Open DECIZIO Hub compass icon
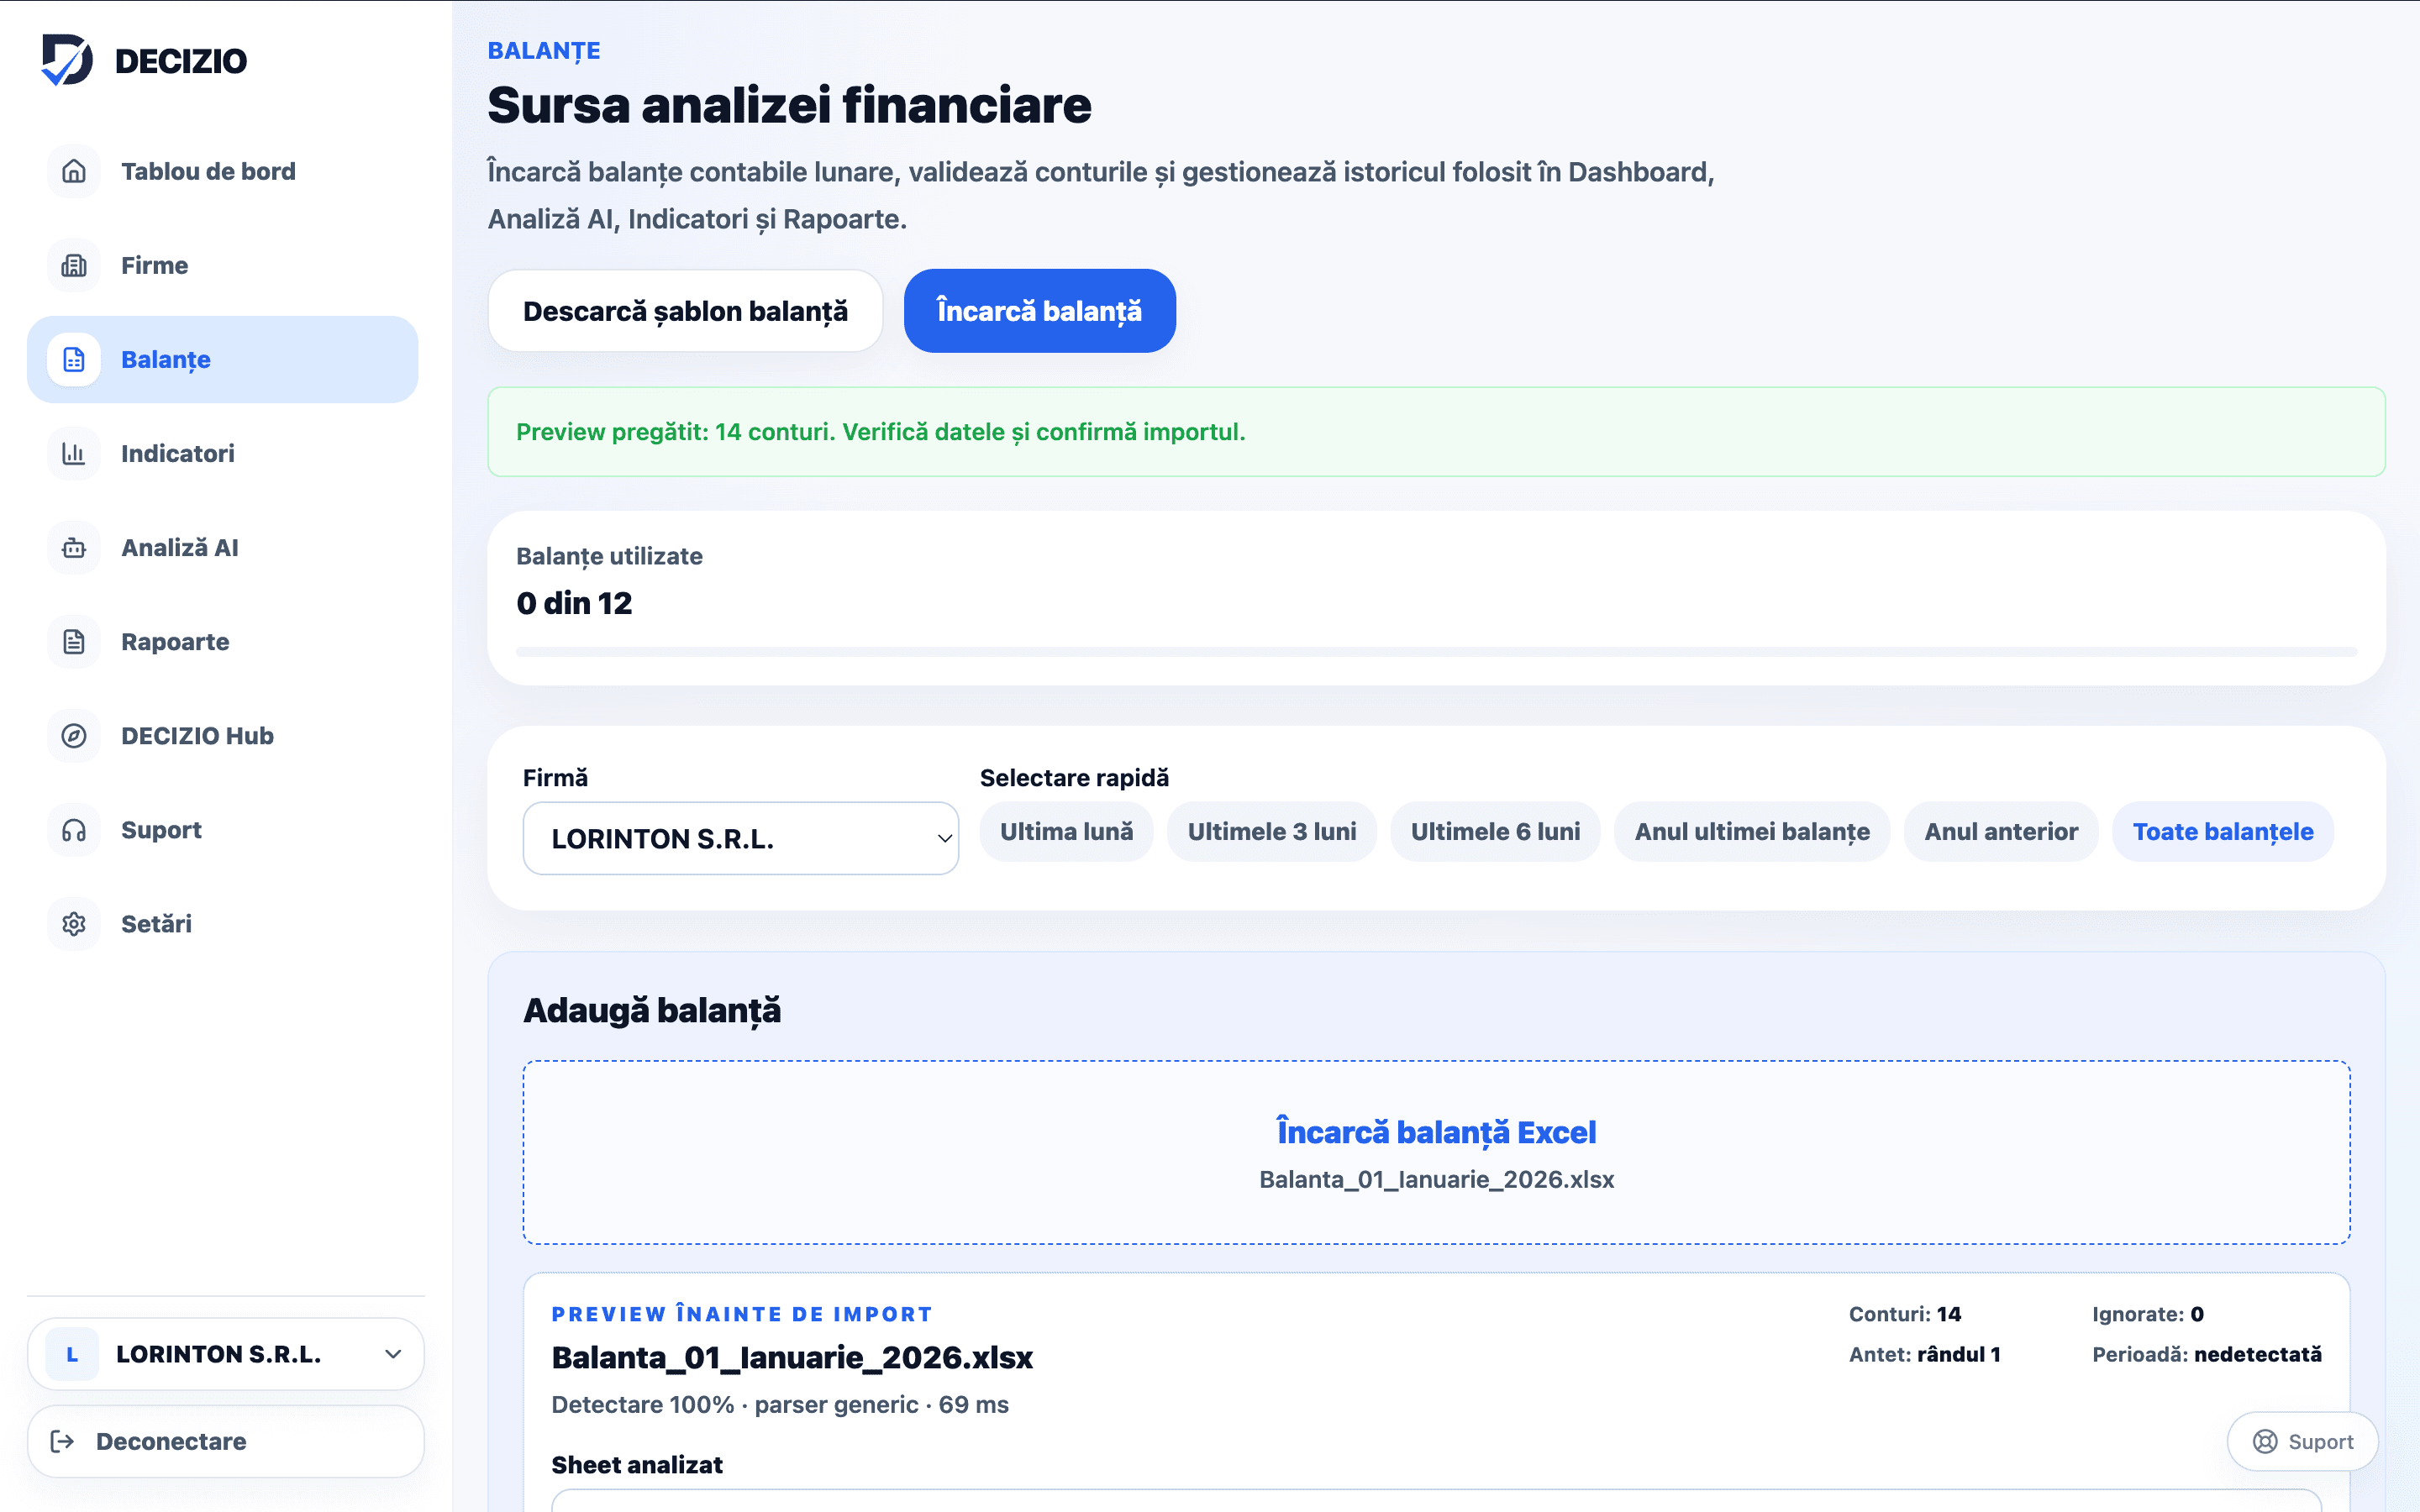The height and width of the screenshot is (1512, 2420). tap(74, 735)
